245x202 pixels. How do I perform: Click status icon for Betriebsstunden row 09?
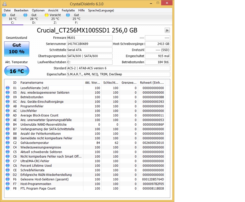pos(8,97)
